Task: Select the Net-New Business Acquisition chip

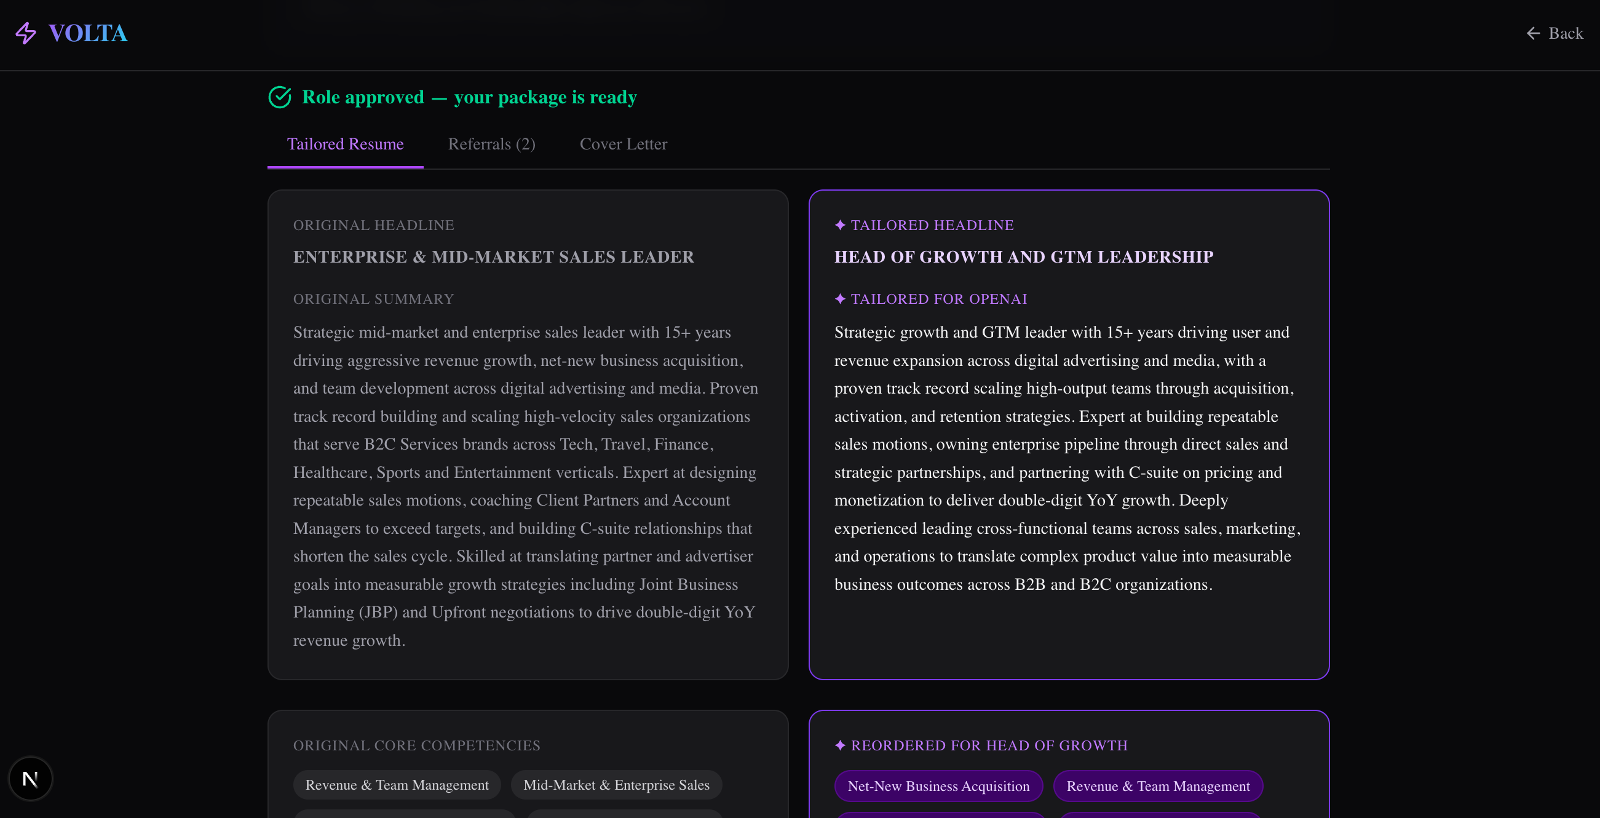Action: coord(938,785)
